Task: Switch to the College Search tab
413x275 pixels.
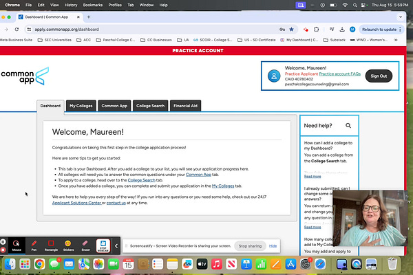Action: pyautogui.click(x=150, y=106)
